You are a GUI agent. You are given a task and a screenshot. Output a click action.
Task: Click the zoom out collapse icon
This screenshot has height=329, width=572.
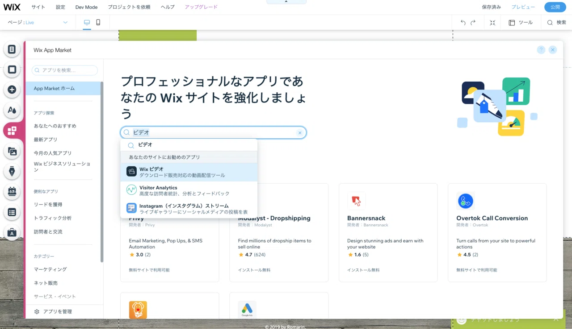point(492,22)
